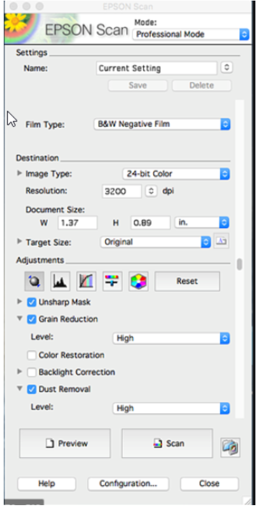Open the Tone Correction curve icon
The width and height of the screenshot is (261, 507).
[x=86, y=281]
